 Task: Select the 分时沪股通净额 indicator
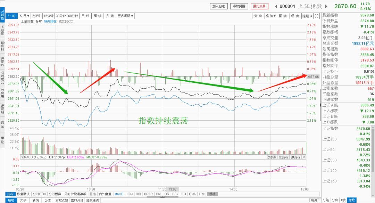click(x=75, y=194)
